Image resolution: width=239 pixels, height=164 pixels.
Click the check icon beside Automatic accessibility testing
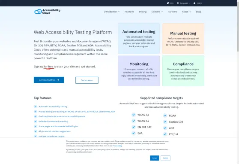pos(36,106)
